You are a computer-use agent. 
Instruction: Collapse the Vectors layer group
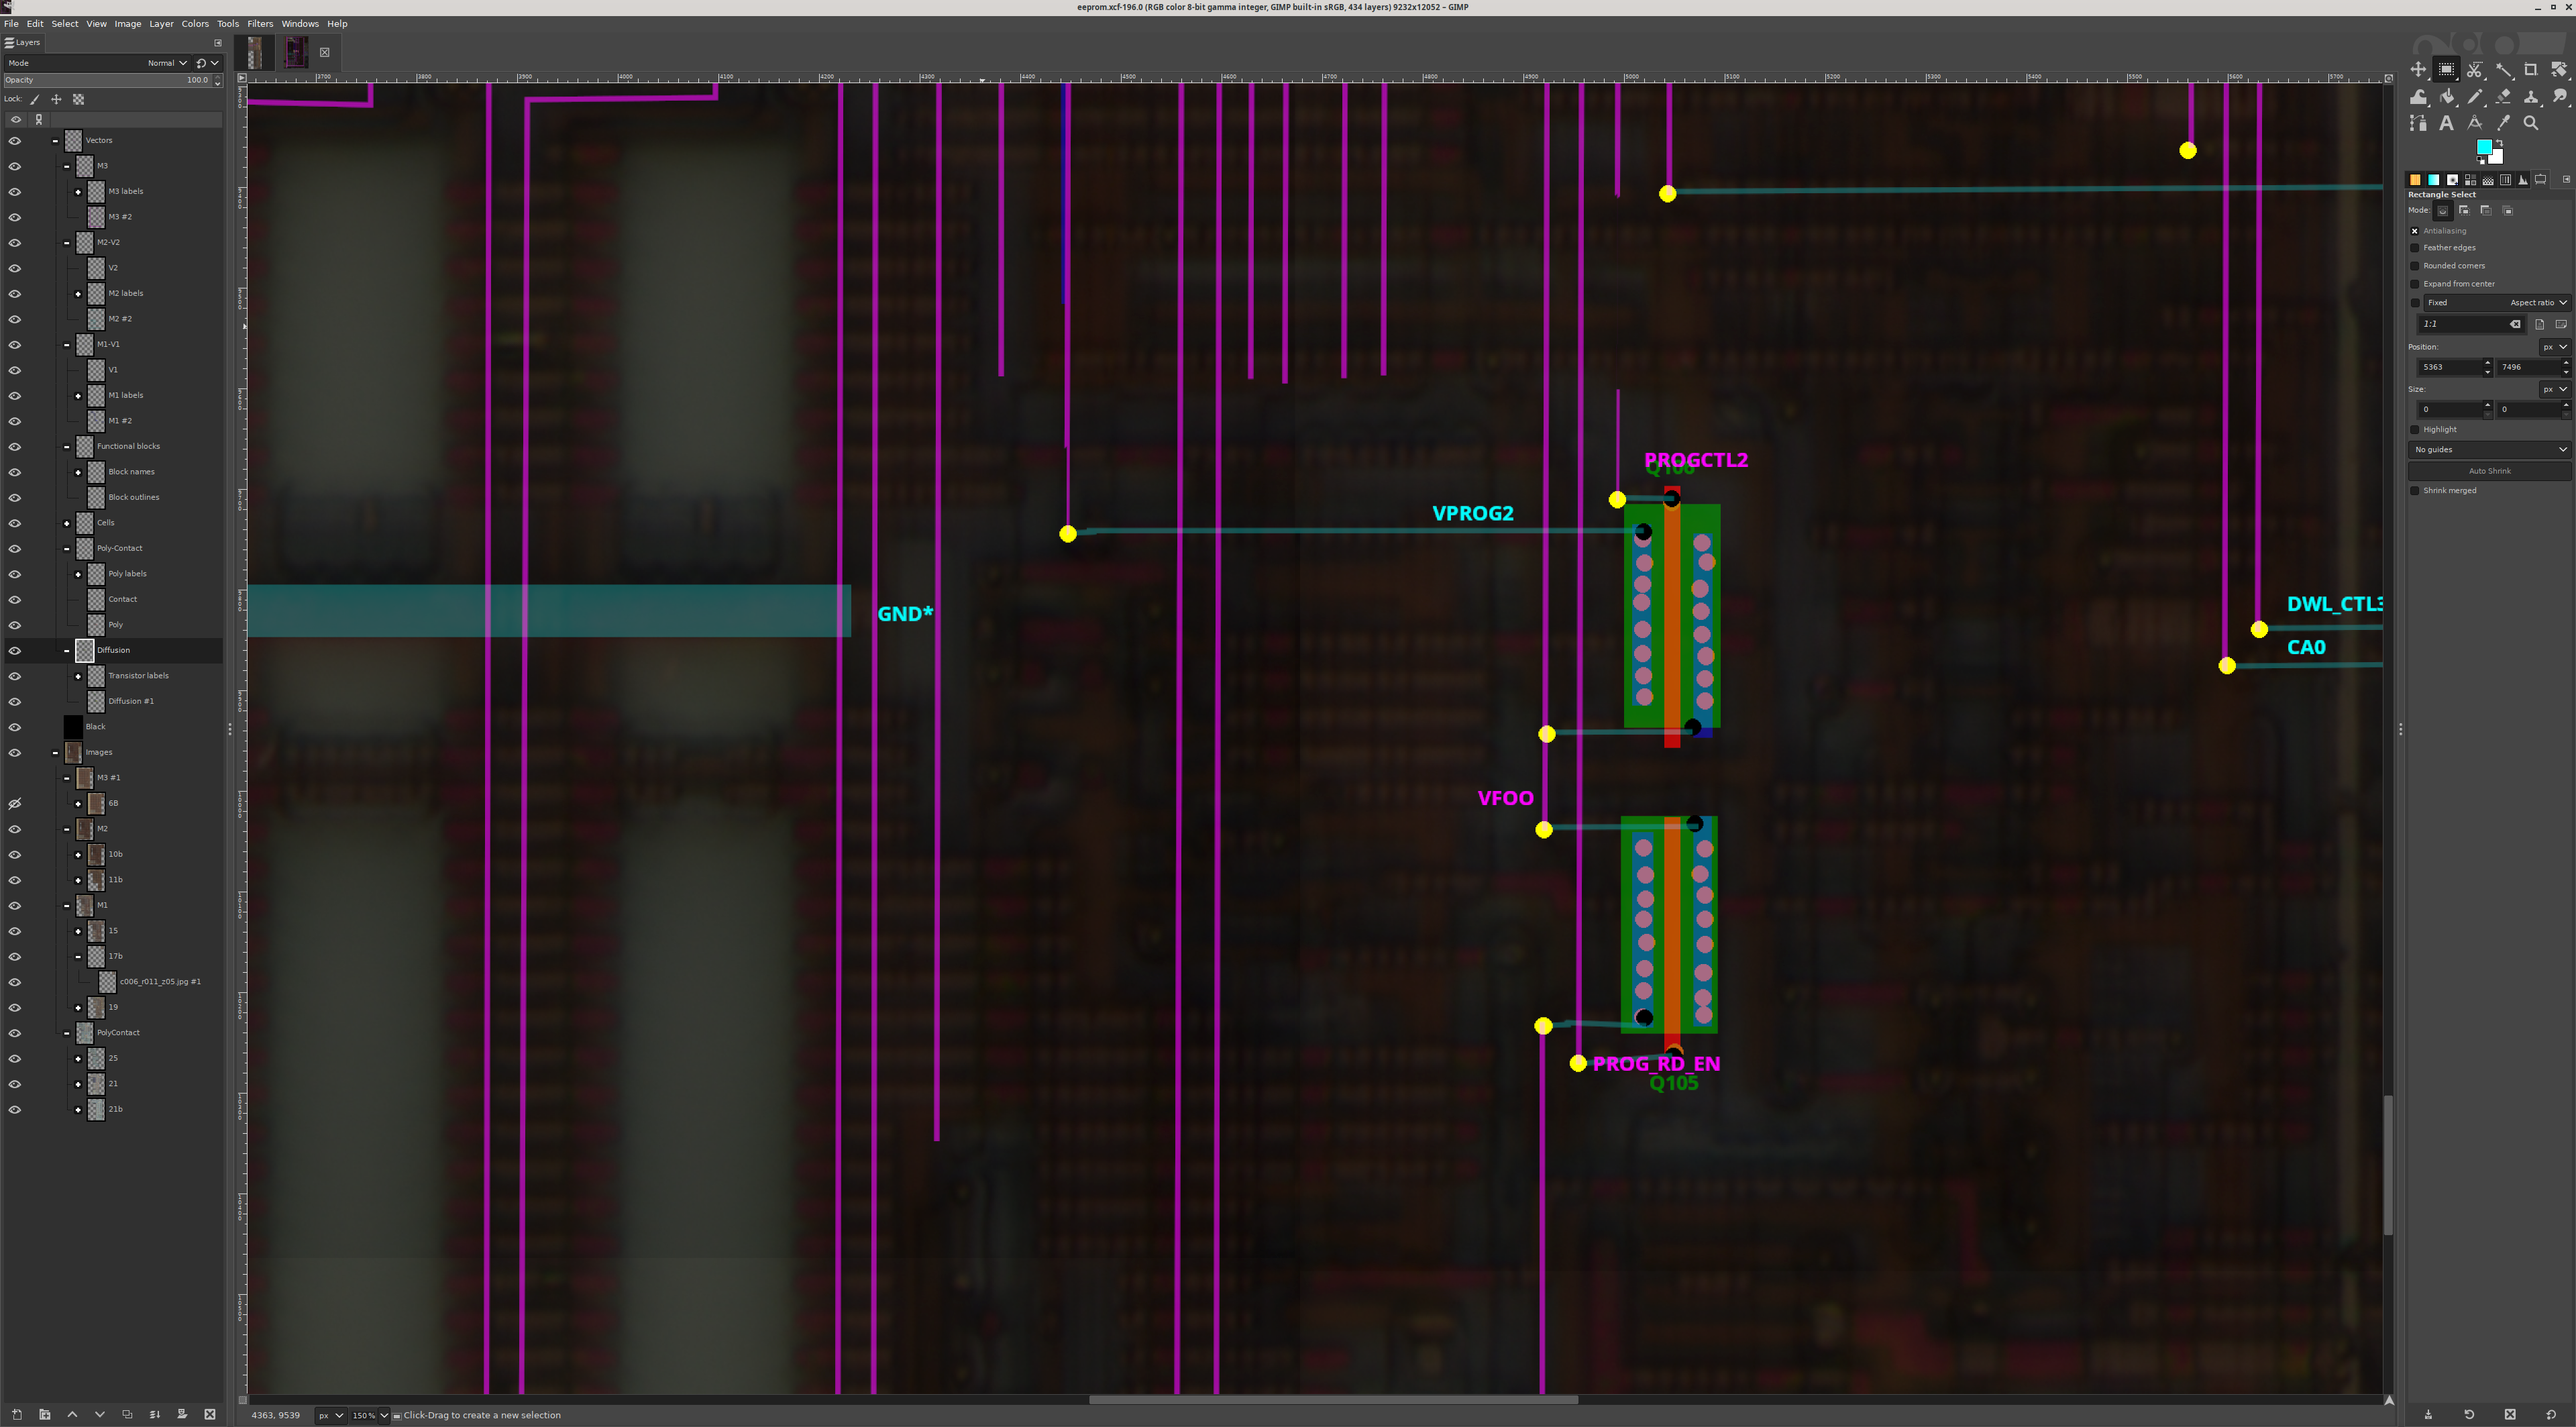tap(55, 141)
